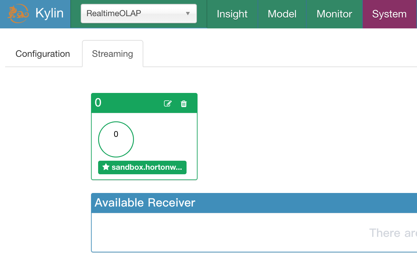The width and height of the screenshot is (417, 253).
Task: Delete replica set 0 using trash icon
Action: click(184, 104)
